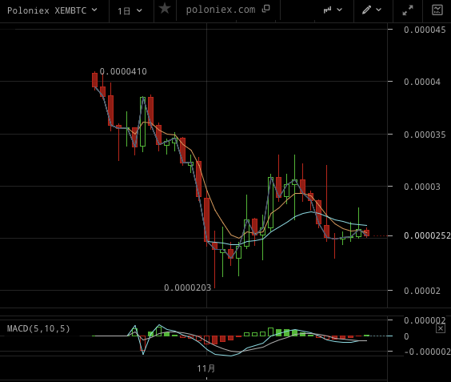Close the MACD indicator panel
451x382 pixels.
pyautogui.click(x=441, y=328)
